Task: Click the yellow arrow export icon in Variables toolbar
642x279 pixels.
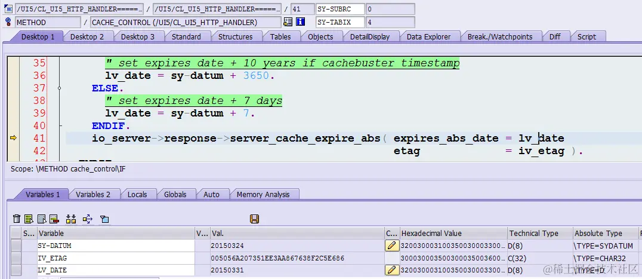Action: 88,219
